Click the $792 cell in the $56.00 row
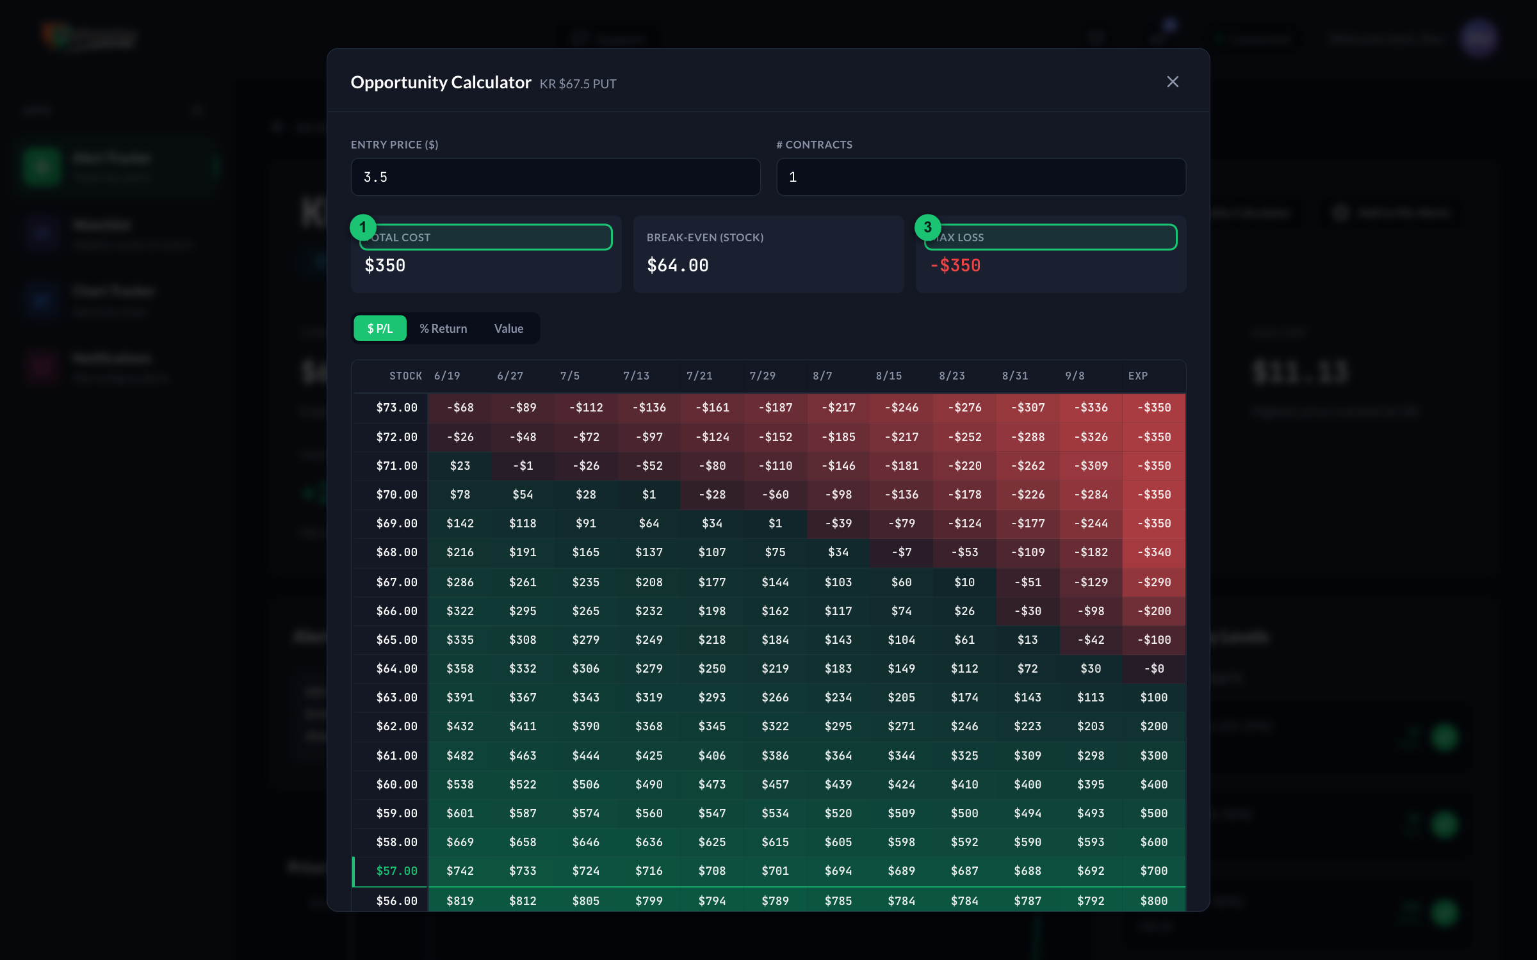The height and width of the screenshot is (960, 1537). click(x=1091, y=901)
